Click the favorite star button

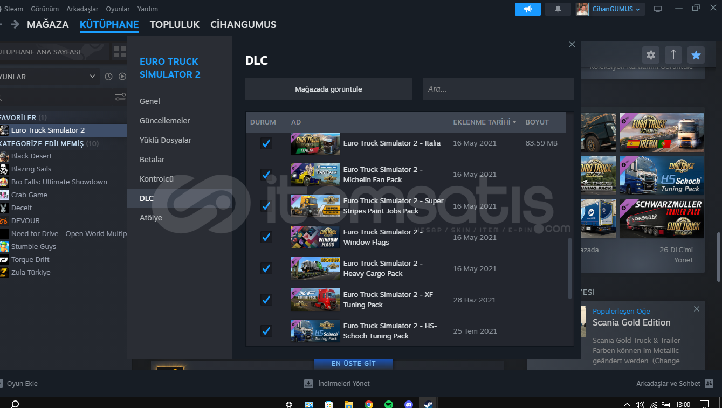pos(696,54)
